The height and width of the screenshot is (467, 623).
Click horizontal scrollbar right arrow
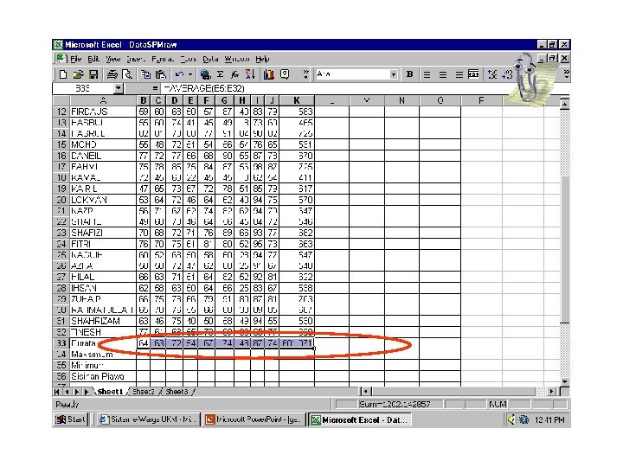pyautogui.click(x=551, y=392)
